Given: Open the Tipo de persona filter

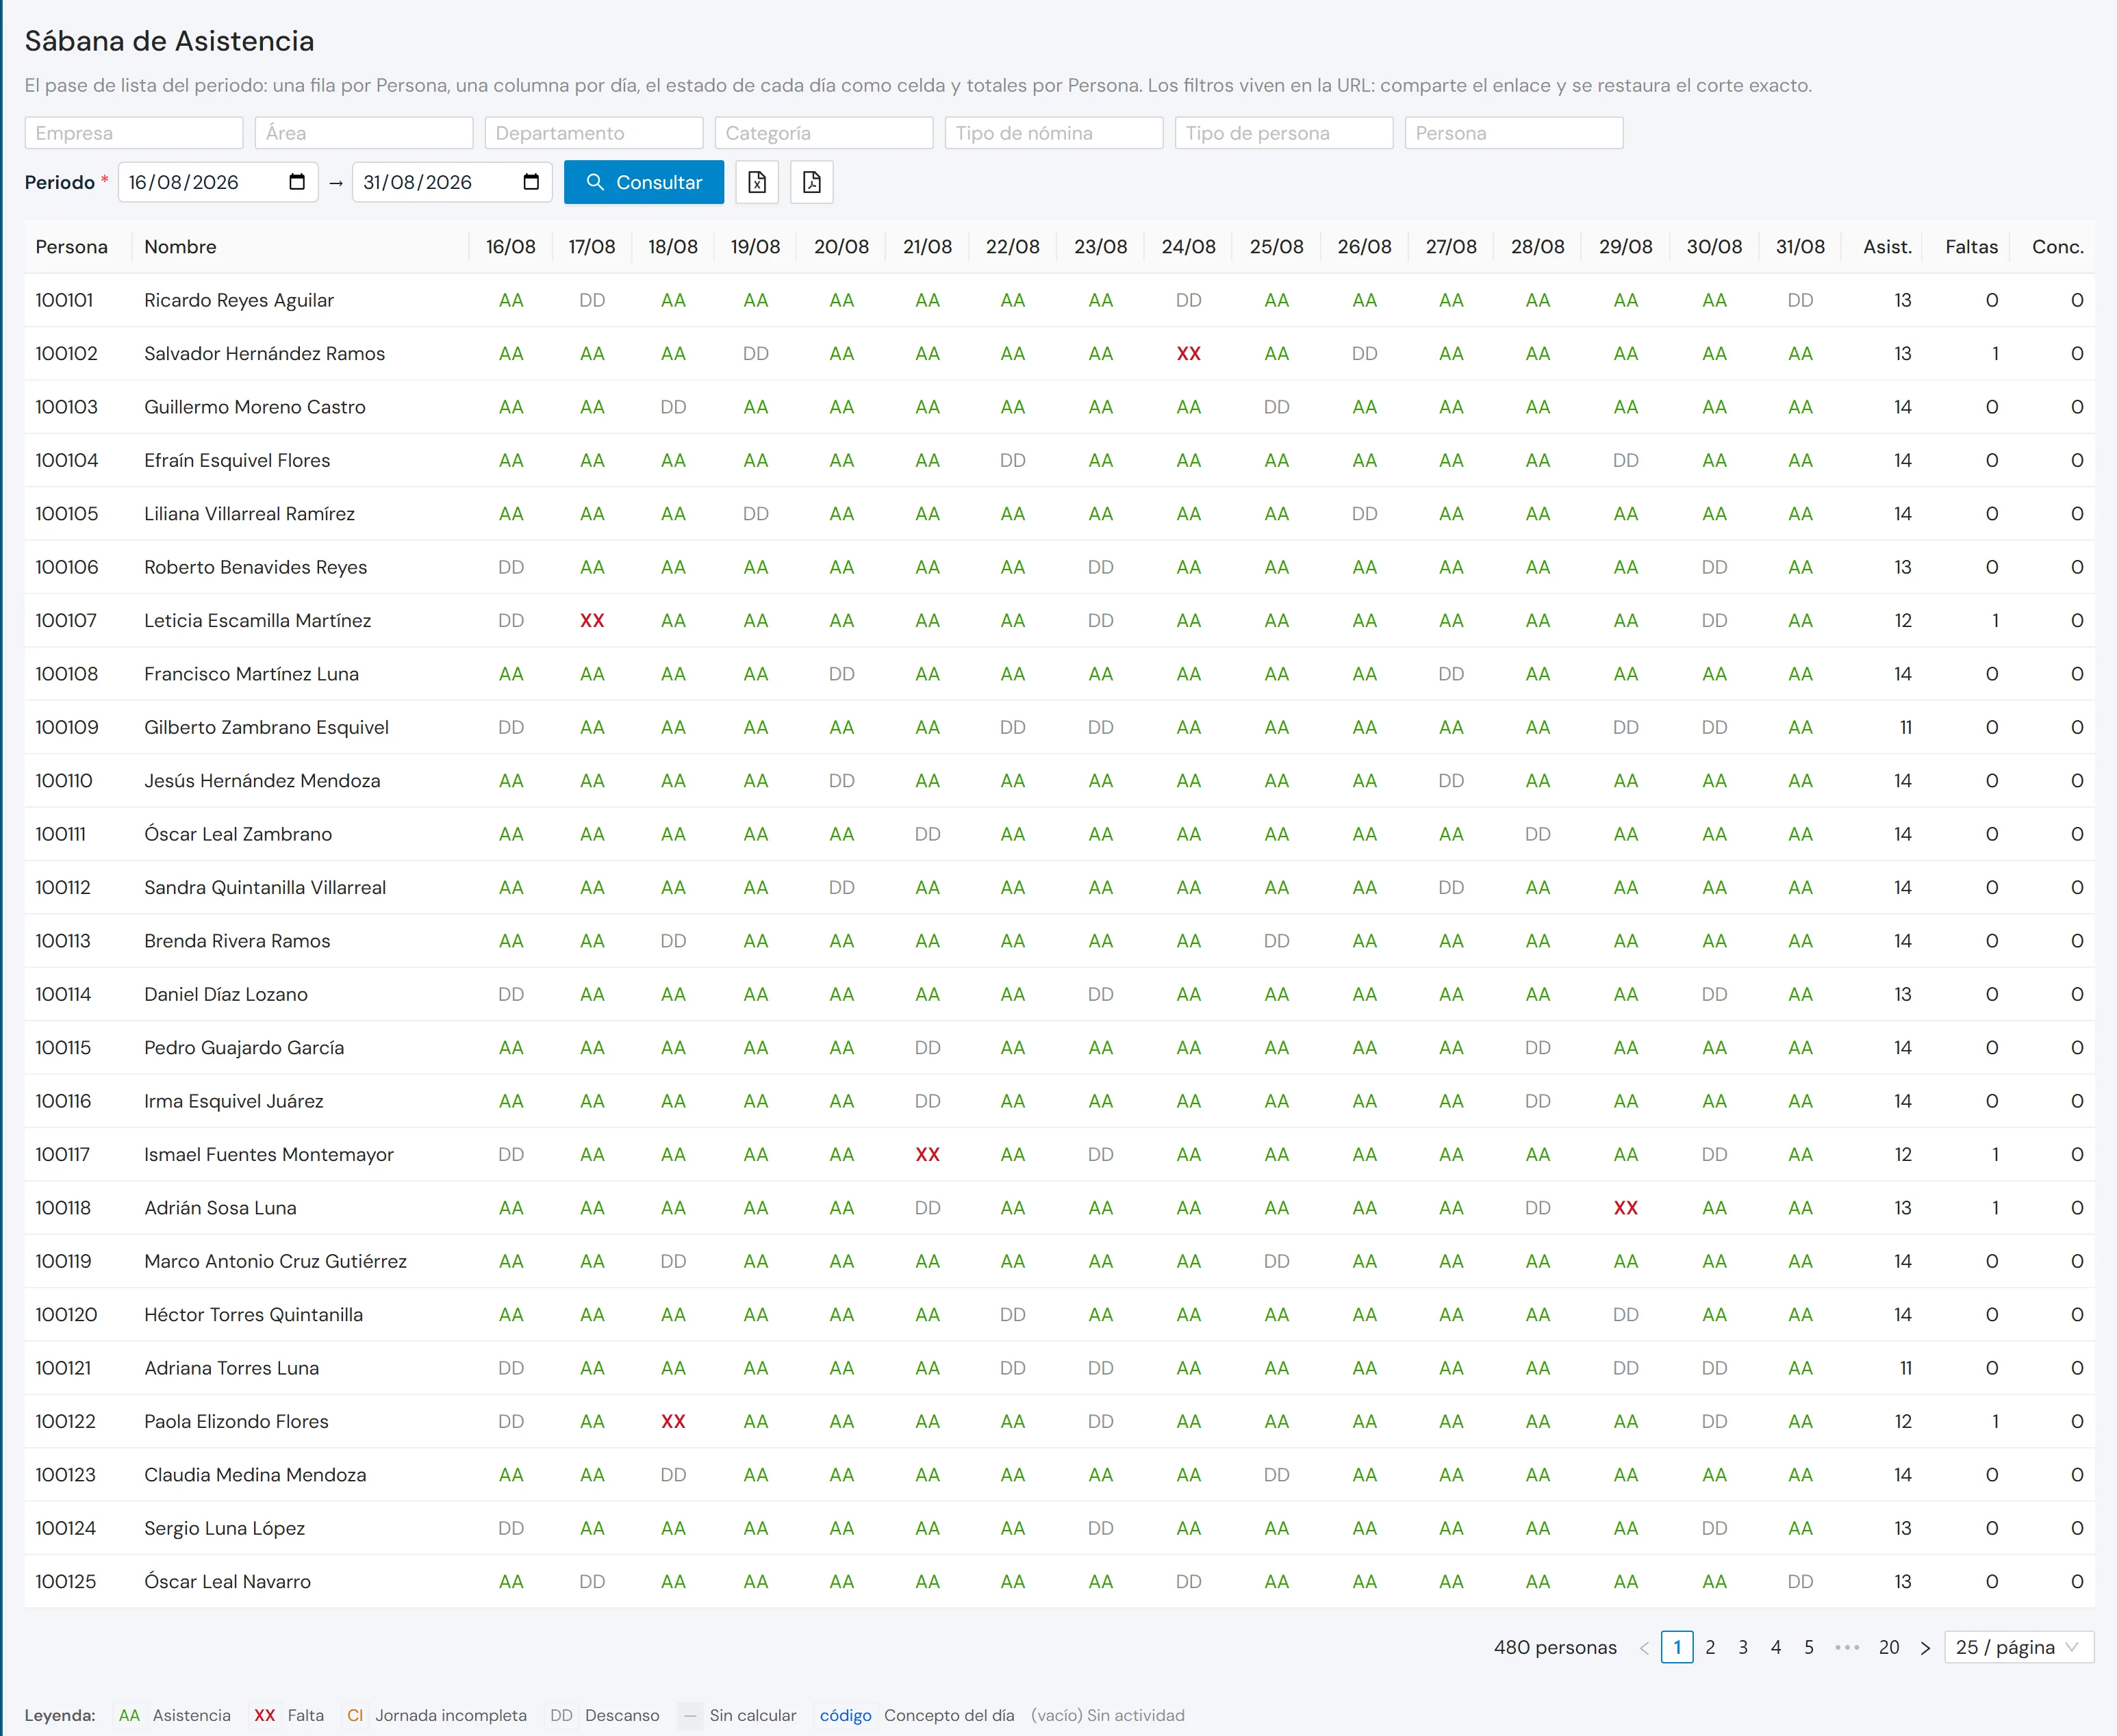Looking at the screenshot, I should 1284,133.
